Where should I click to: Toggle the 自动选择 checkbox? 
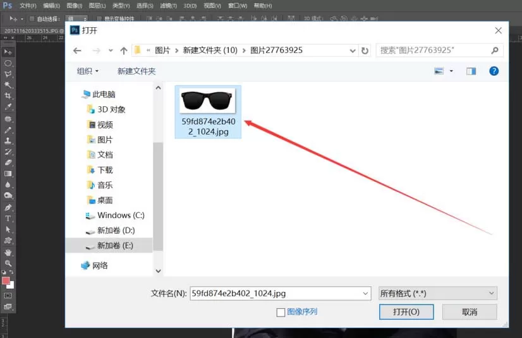(32, 18)
